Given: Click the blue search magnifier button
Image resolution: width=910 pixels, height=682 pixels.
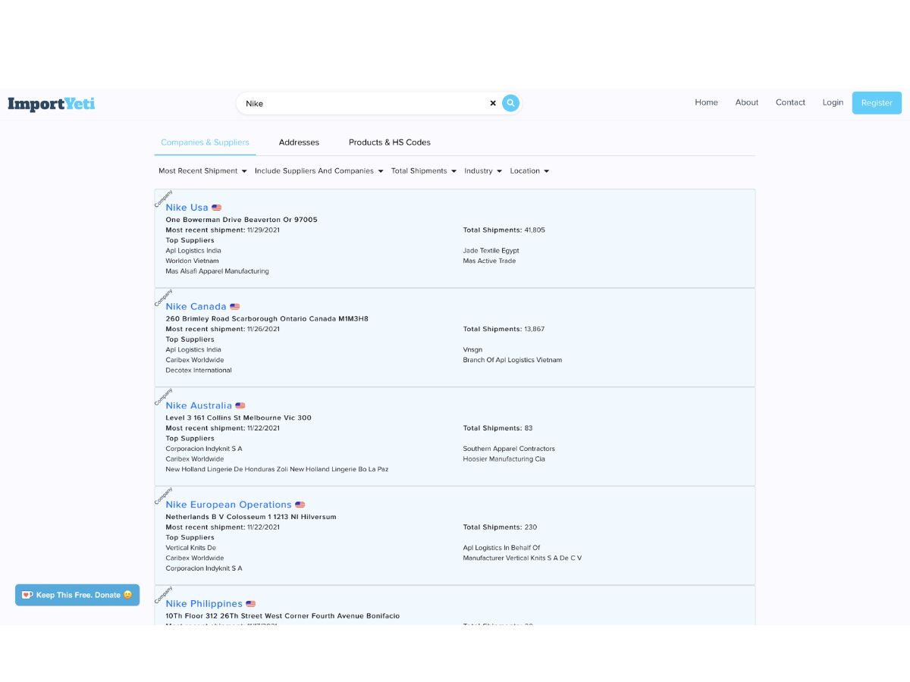Looking at the screenshot, I should coord(511,103).
